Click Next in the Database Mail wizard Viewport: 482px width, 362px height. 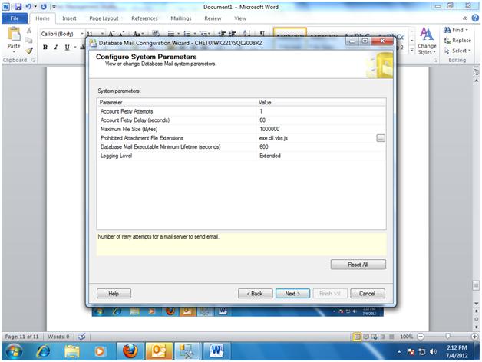tap(292, 294)
